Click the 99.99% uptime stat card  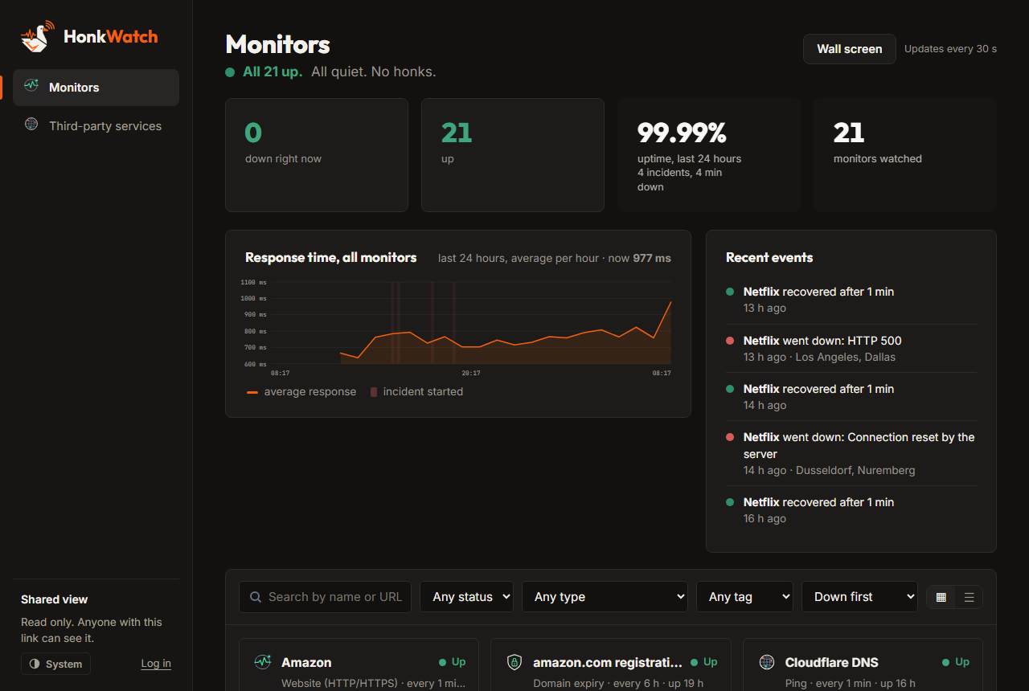709,155
